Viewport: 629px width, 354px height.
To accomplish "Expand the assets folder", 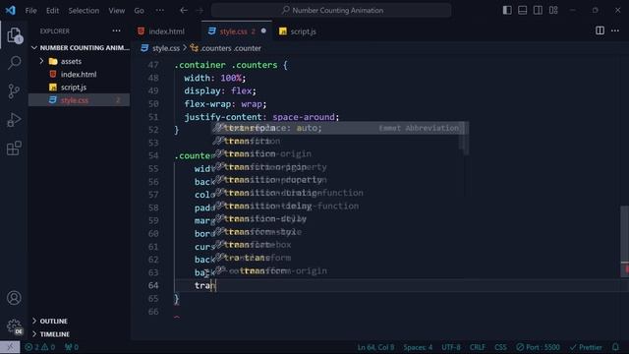I will [79, 61].
